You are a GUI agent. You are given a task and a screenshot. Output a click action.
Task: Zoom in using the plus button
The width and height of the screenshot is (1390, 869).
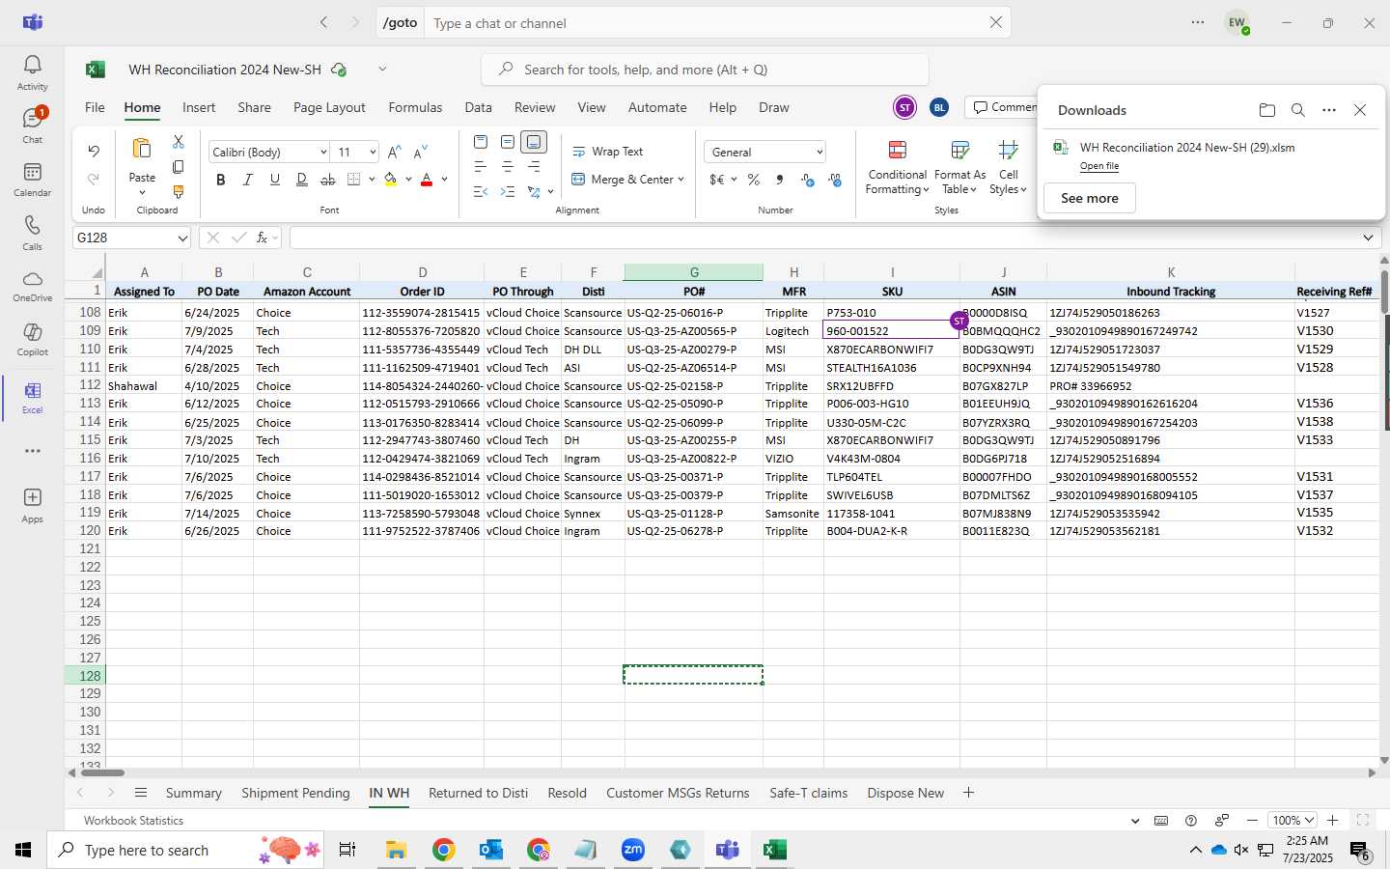pos(1332,820)
